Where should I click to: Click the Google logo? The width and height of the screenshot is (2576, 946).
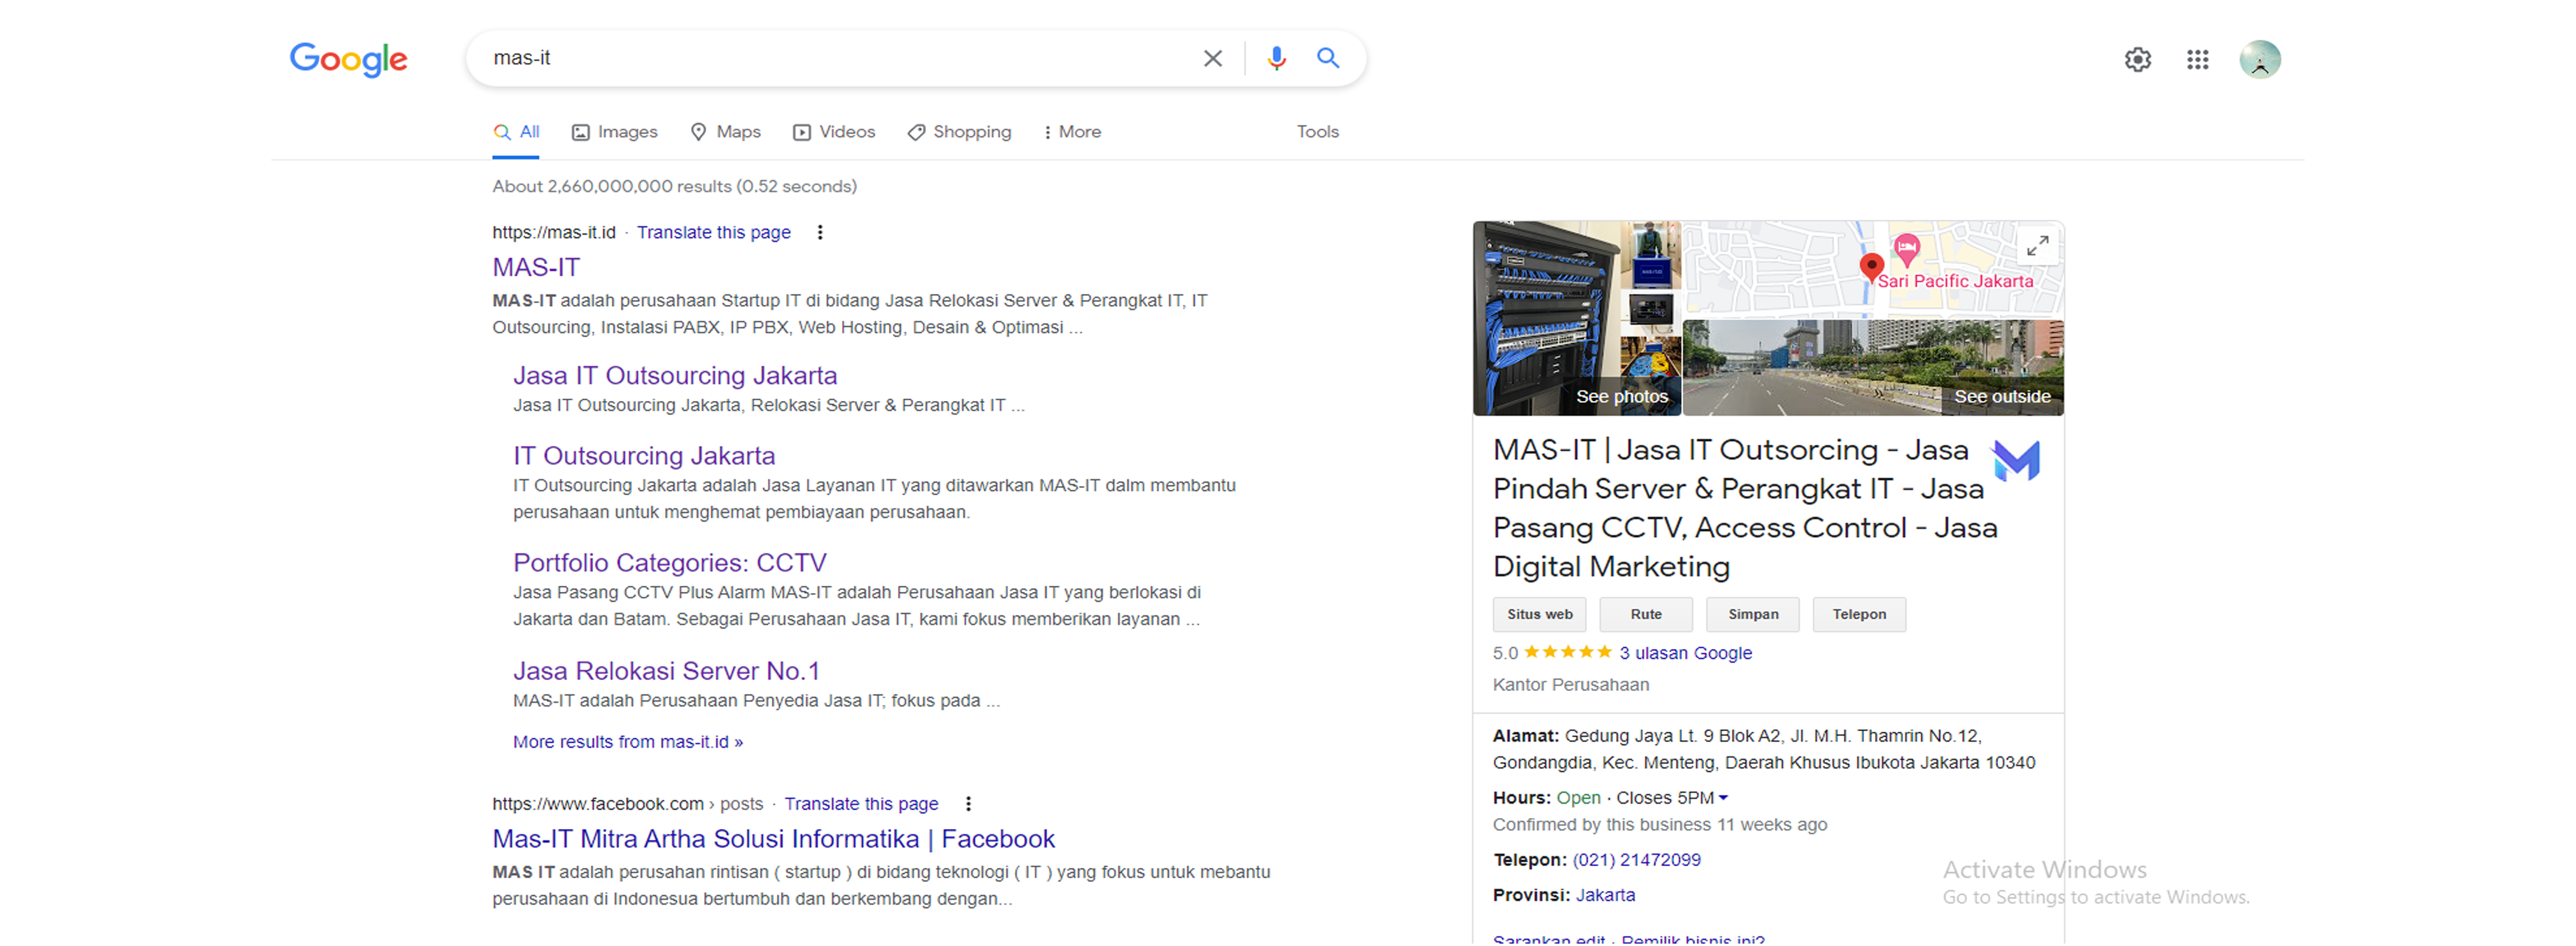[x=348, y=60]
